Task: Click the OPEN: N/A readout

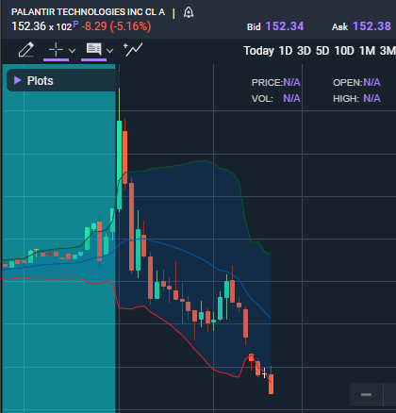Action: tap(356, 82)
